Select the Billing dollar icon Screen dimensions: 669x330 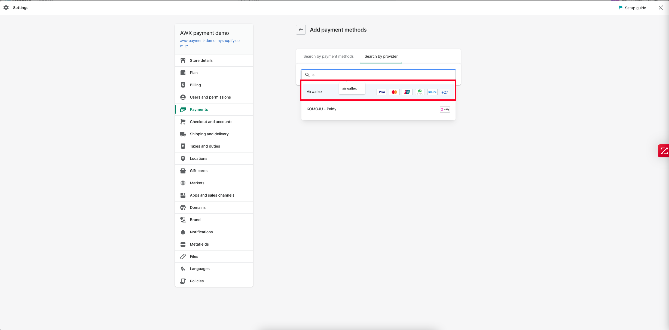tap(183, 85)
